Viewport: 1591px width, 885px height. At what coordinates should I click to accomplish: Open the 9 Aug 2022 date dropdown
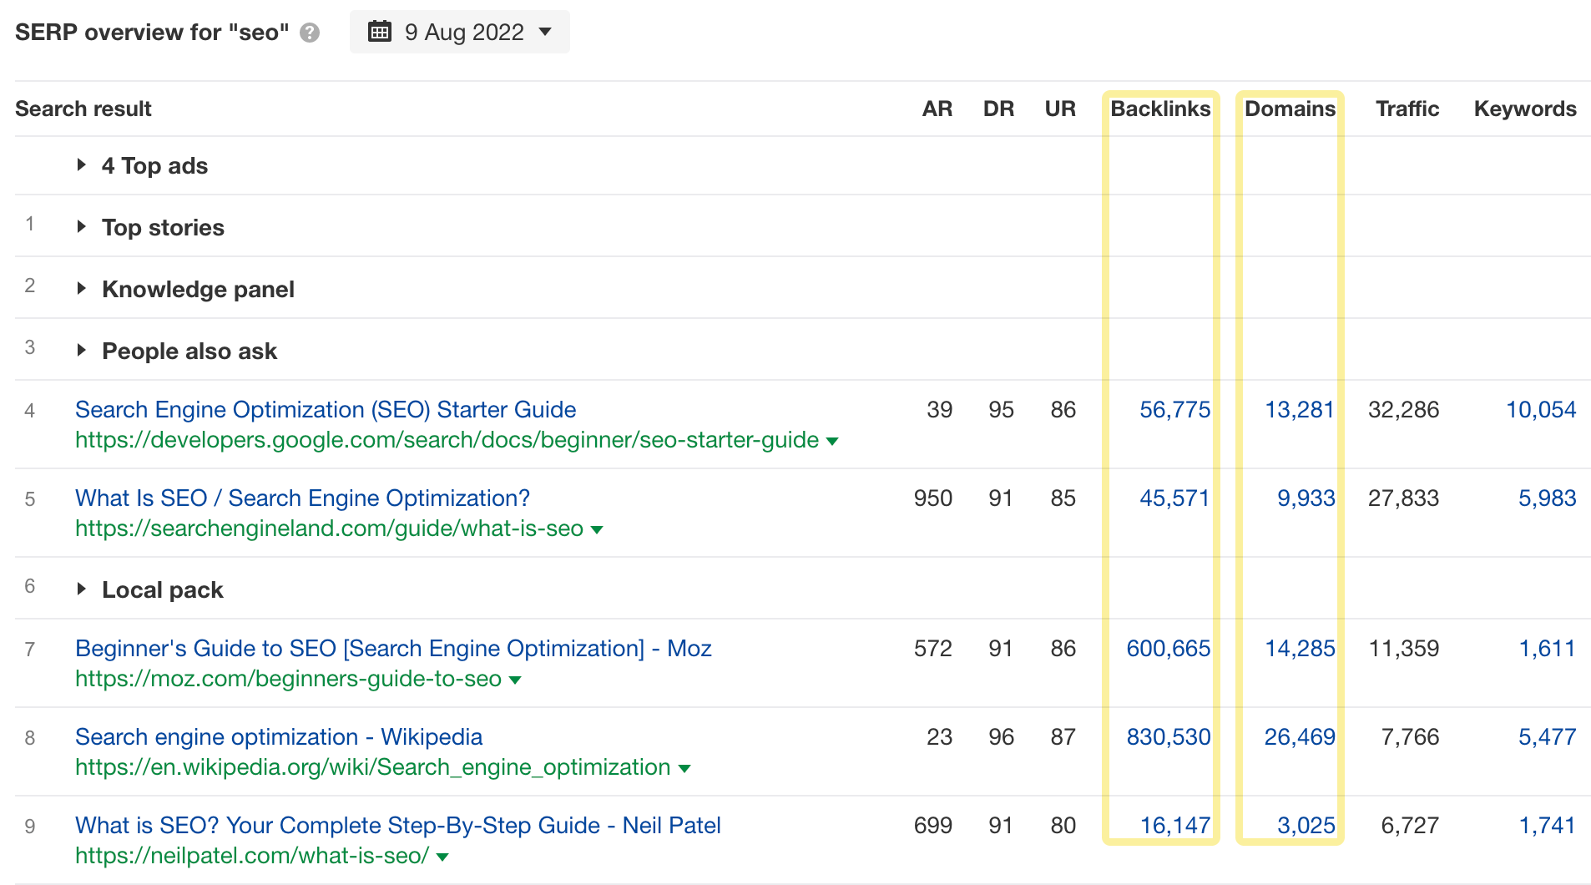545,32
